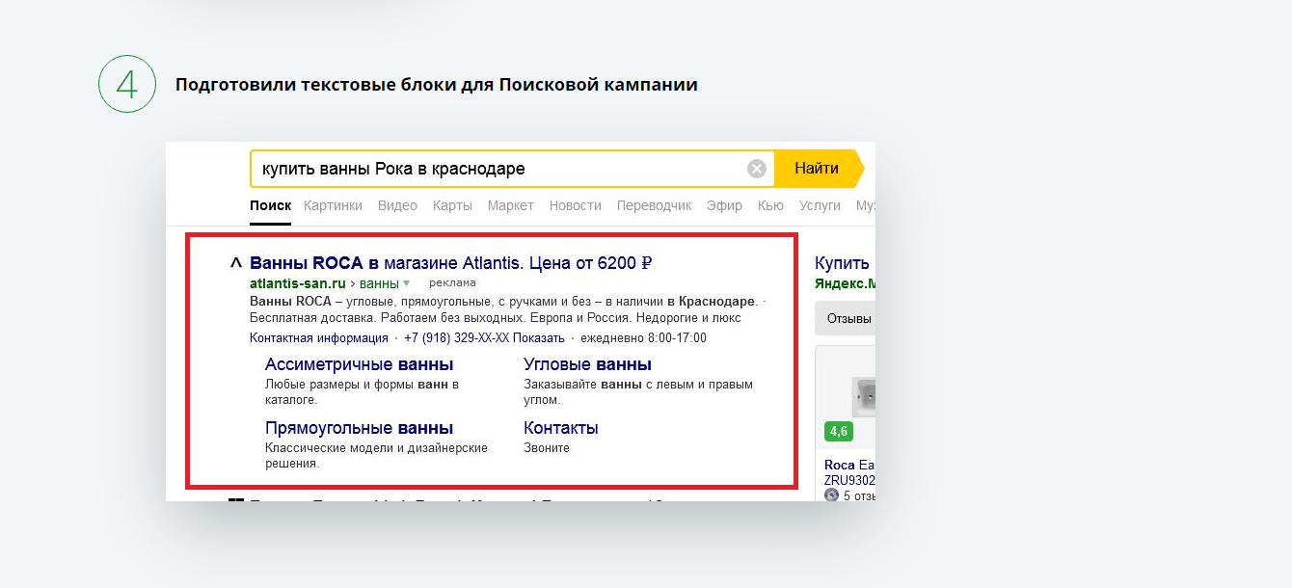Image resolution: width=1292 pixels, height=588 pixels.
Task: Open the Контакты sitelink
Action: [560, 428]
